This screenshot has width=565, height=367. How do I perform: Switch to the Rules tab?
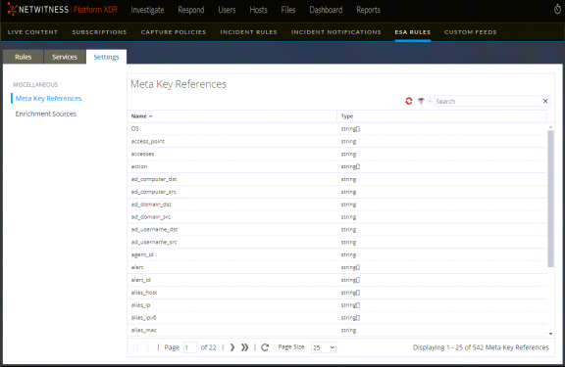(x=24, y=57)
